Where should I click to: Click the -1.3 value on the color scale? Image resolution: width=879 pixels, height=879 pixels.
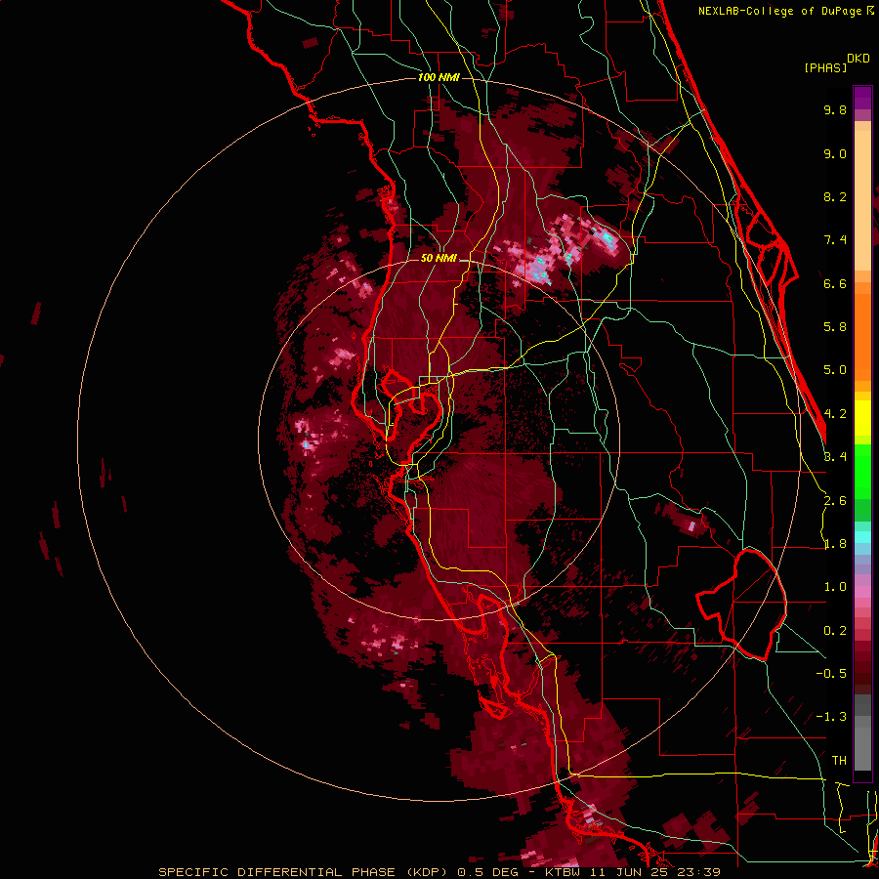click(x=831, y=717)
